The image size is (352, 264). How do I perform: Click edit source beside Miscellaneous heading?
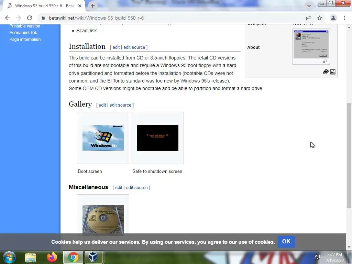click(137, 187)
